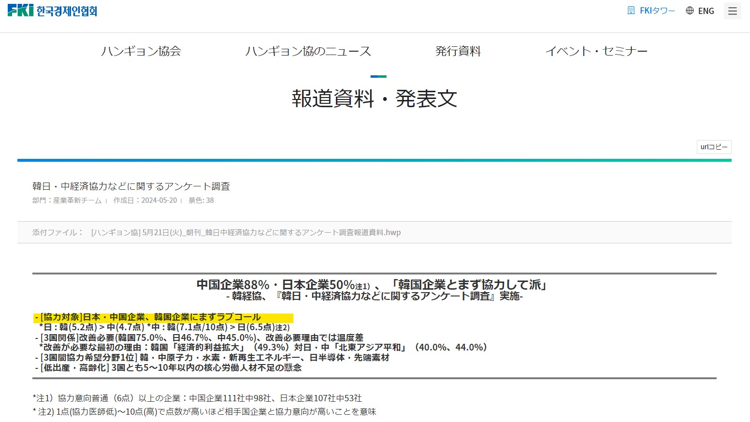Click the building icon beside FKIタワー

631,11
